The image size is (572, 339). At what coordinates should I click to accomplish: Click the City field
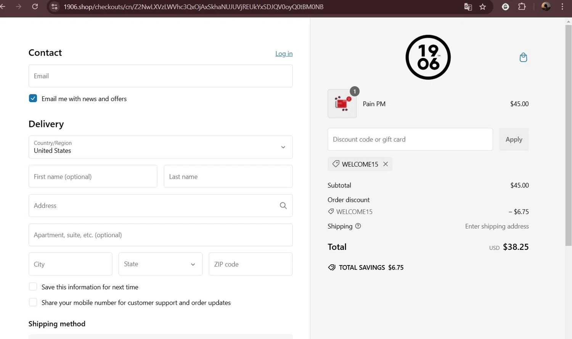pyautogui.click(x=70, y=264)
